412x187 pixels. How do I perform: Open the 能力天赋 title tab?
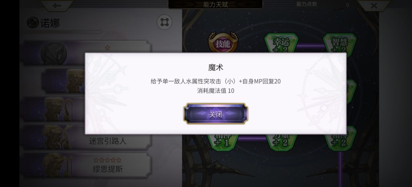coord(216,4)
